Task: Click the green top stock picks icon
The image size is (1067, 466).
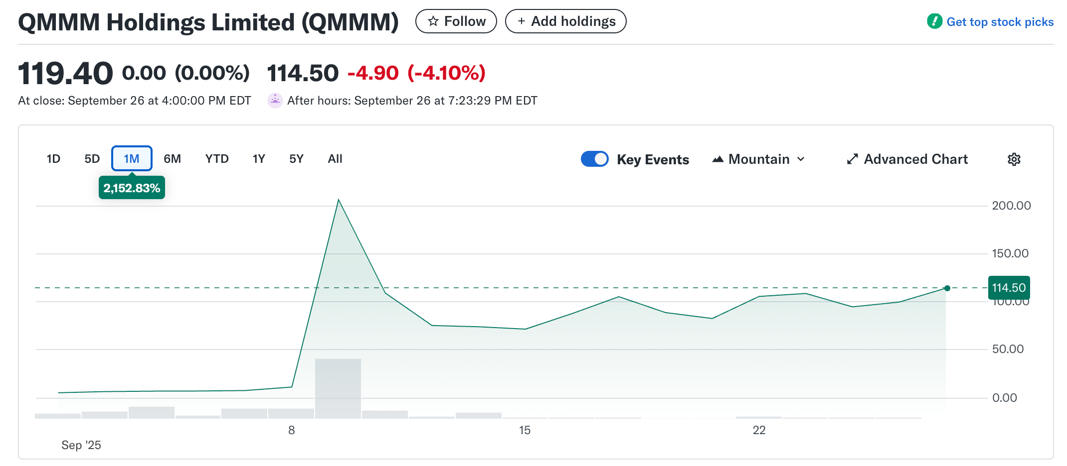Action: 934,21
